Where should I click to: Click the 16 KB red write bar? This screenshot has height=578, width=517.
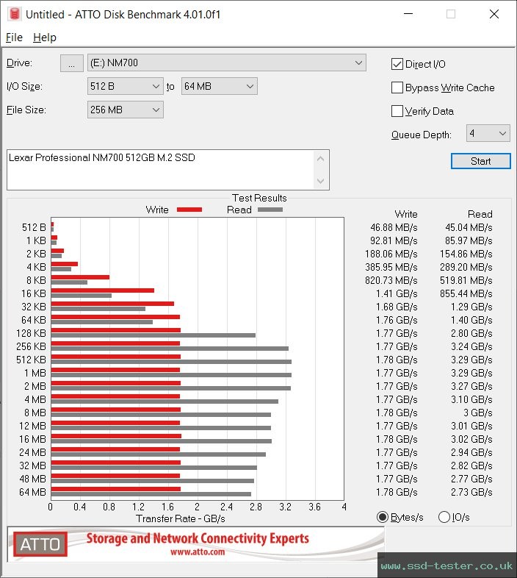point(102,290)
